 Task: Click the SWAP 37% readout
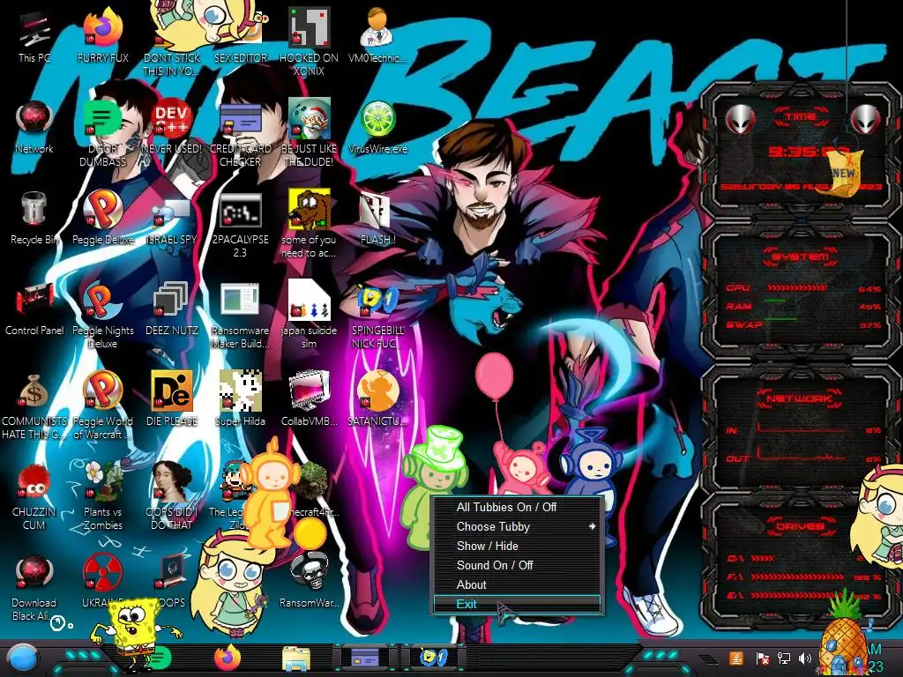(x=869, y=325)
